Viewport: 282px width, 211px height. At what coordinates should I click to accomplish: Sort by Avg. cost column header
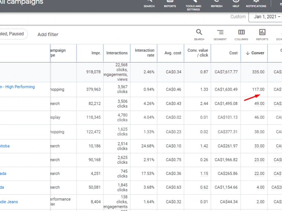[173, 53]
